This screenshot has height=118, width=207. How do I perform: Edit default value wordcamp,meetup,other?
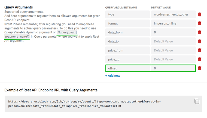pyautogui.click(x=173, y=14)
